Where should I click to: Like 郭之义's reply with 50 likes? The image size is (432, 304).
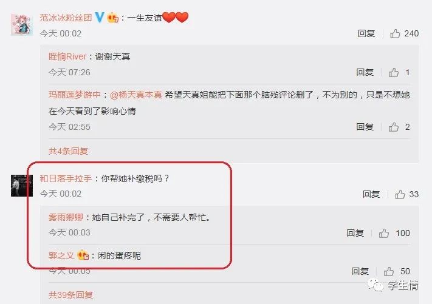point(389,271)
